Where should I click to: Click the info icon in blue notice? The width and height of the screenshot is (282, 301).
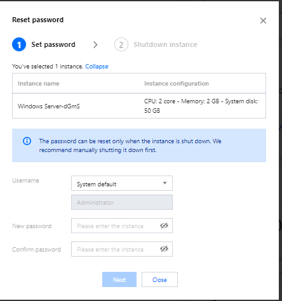click(27, 141)
